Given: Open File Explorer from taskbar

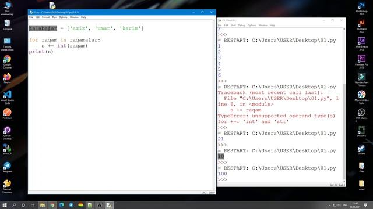Looking at the screenshot, I should pyautogui.click(x=43, y=205).
